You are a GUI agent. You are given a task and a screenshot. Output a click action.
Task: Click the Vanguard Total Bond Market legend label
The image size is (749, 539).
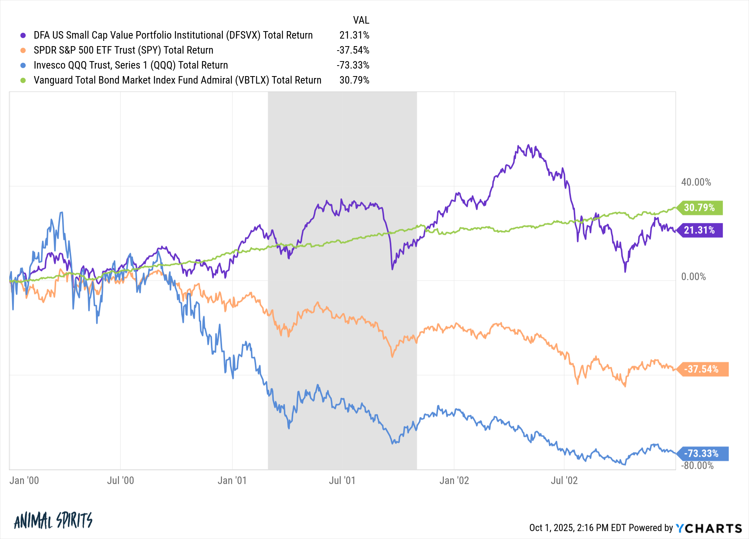point(178,80)
